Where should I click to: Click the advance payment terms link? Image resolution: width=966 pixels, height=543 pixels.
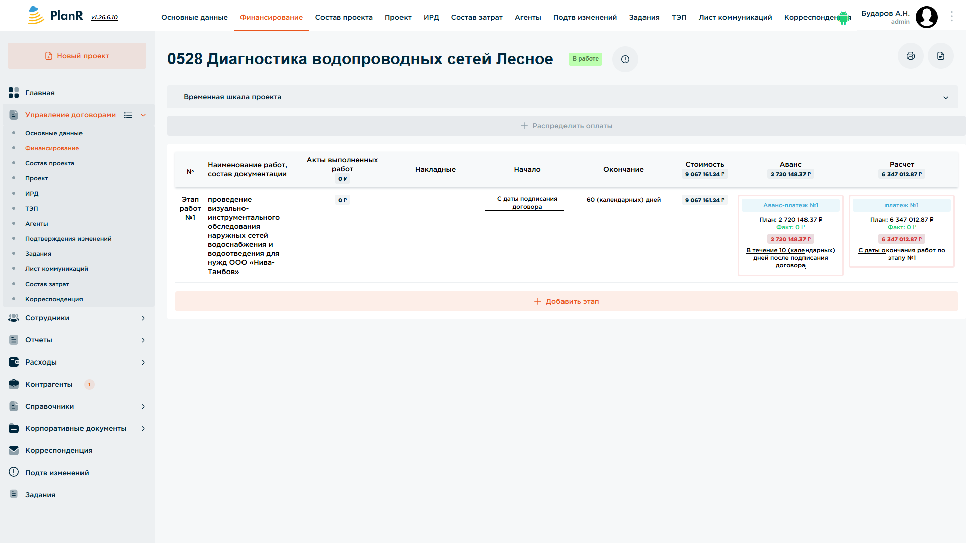tap(790, 258)
